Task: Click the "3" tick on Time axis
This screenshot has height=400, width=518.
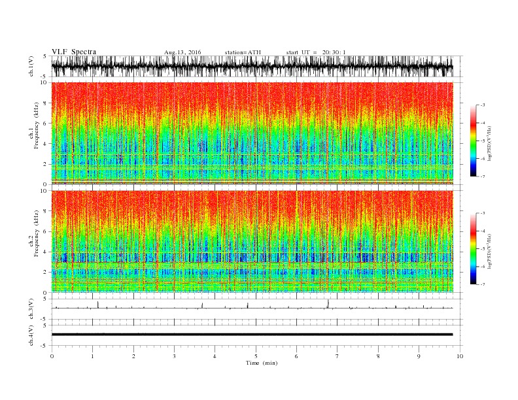Action: point(174,356)
